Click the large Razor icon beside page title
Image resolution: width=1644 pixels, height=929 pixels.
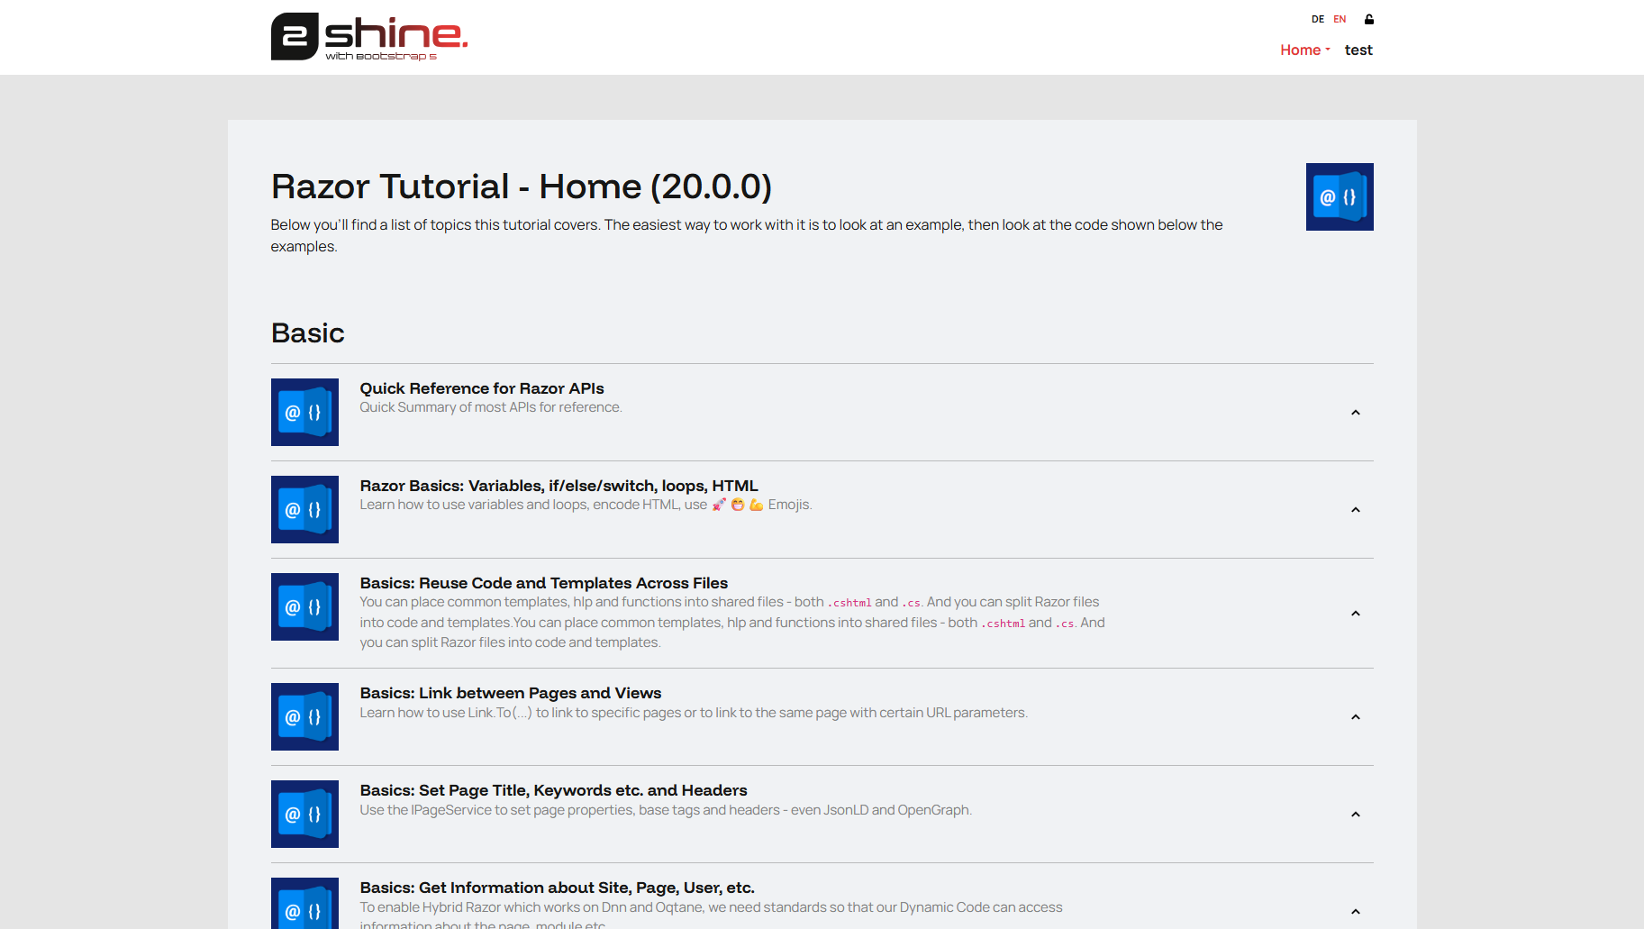tap(1339, 196)
